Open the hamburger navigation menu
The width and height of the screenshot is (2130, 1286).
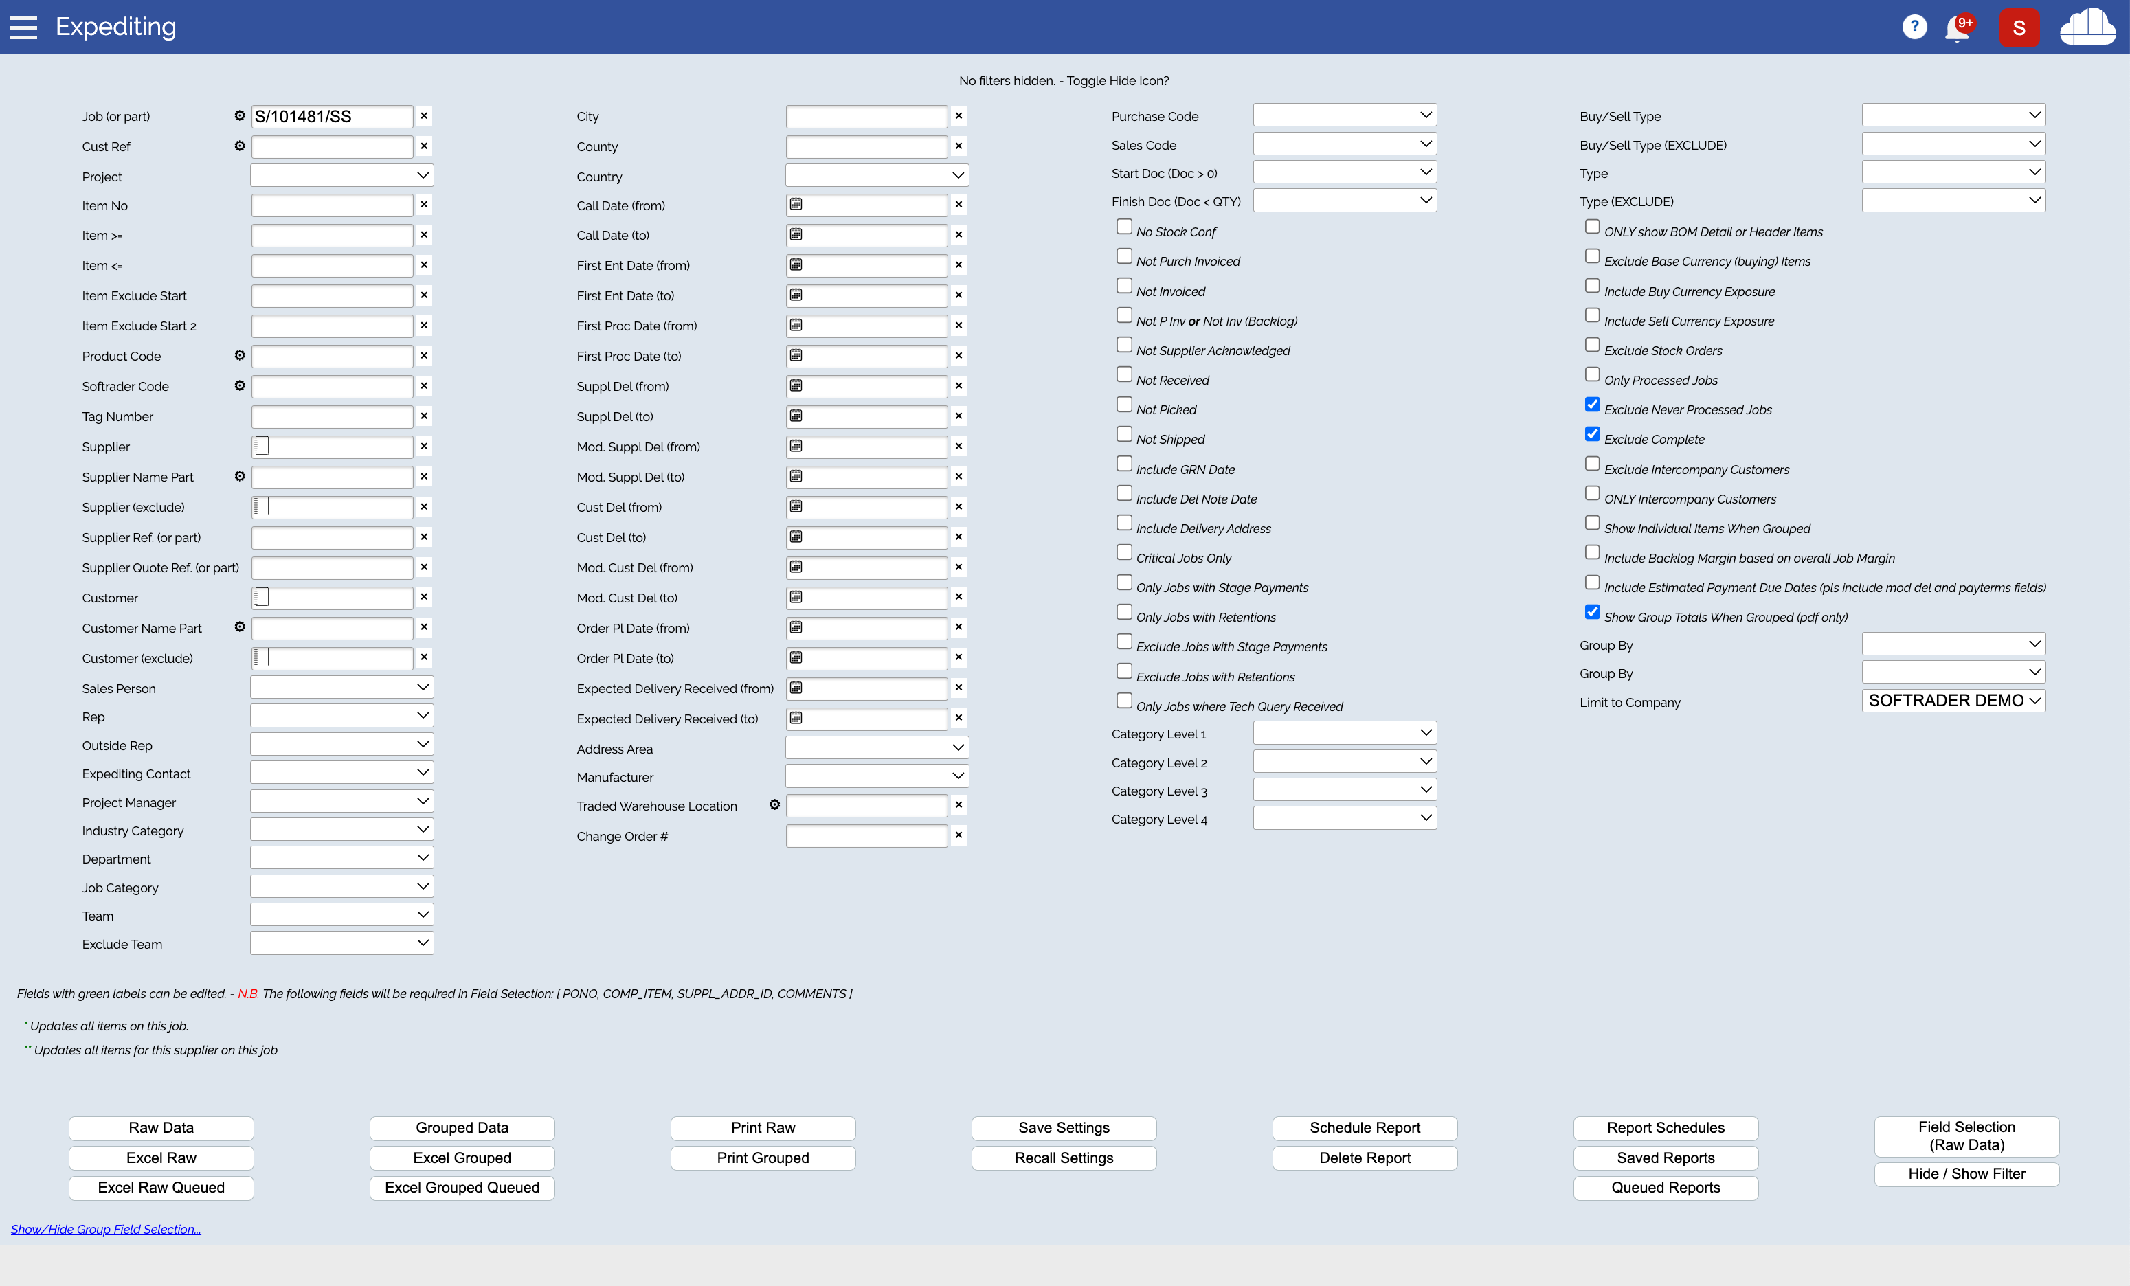(x=23, y=27)
